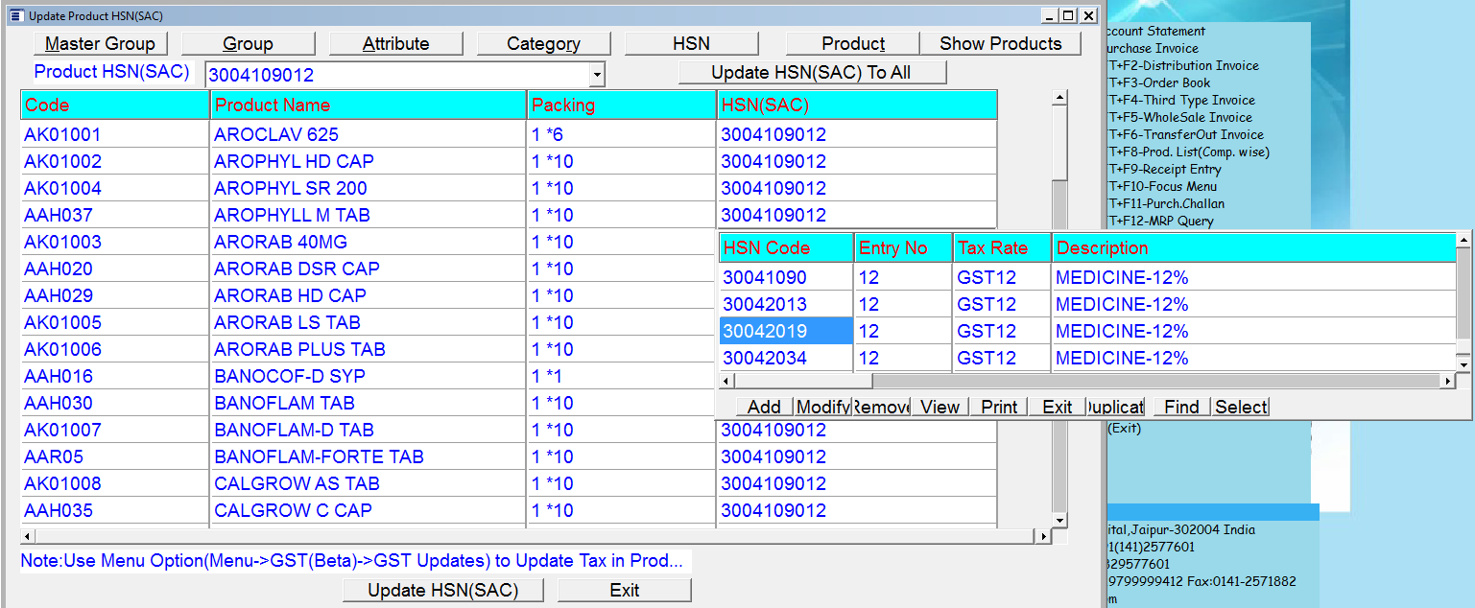Click the Description column header in popup

coord(1254,247)
